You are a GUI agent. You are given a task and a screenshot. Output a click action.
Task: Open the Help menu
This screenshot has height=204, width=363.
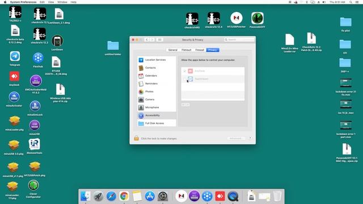73,2
